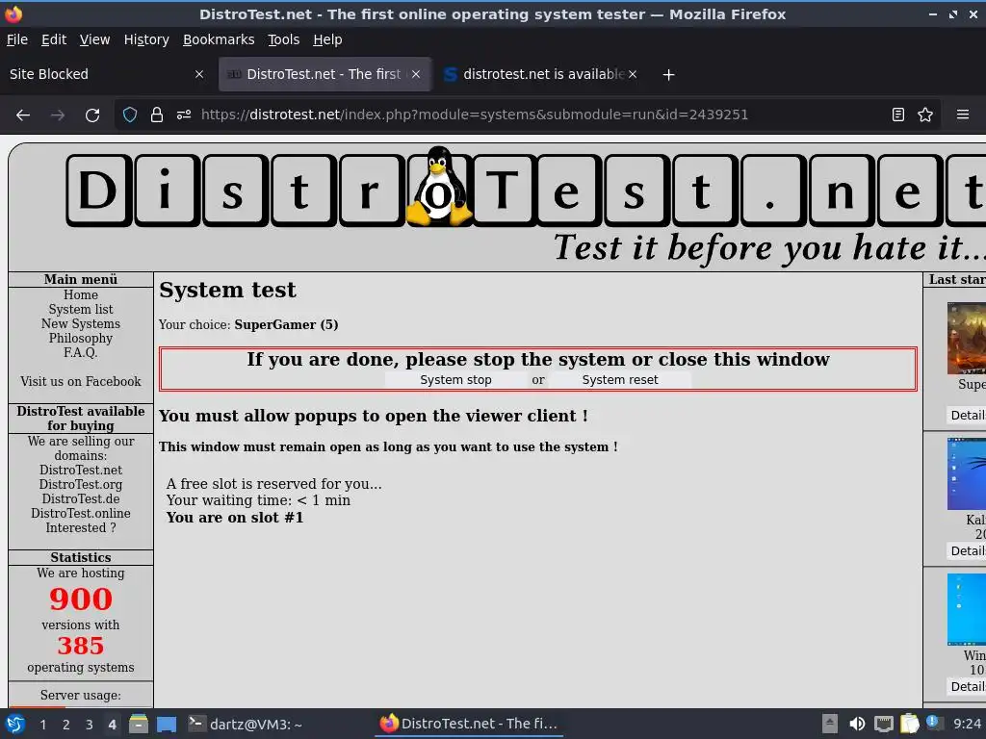The height and width of the screenshot is (739, 986).
Task: Click the update notifier tray icon
Action: point(934,723)
